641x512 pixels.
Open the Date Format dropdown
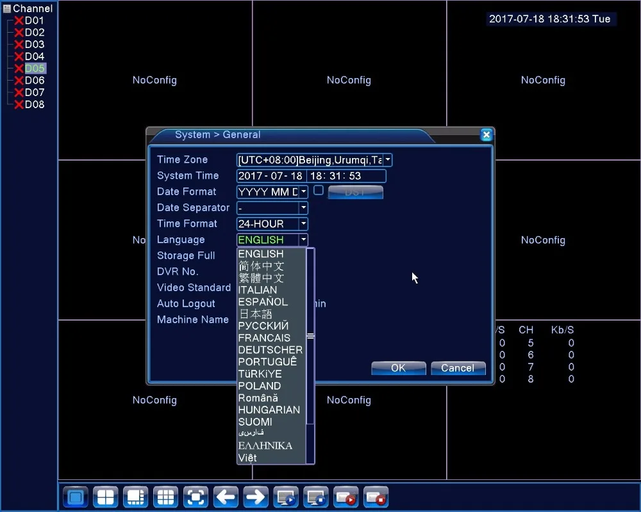[303, 191]
